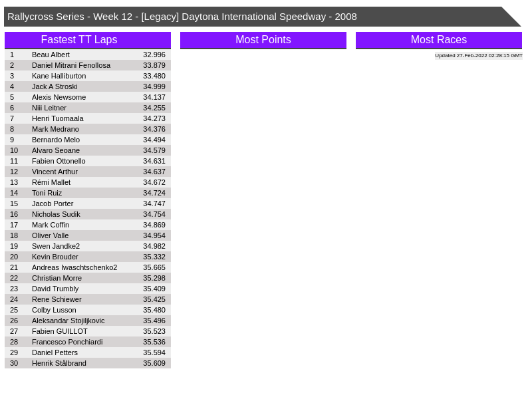This screenshot has height=399, width=532.
Task: Click the updated timestamp text
Action: tap(478, 56)
